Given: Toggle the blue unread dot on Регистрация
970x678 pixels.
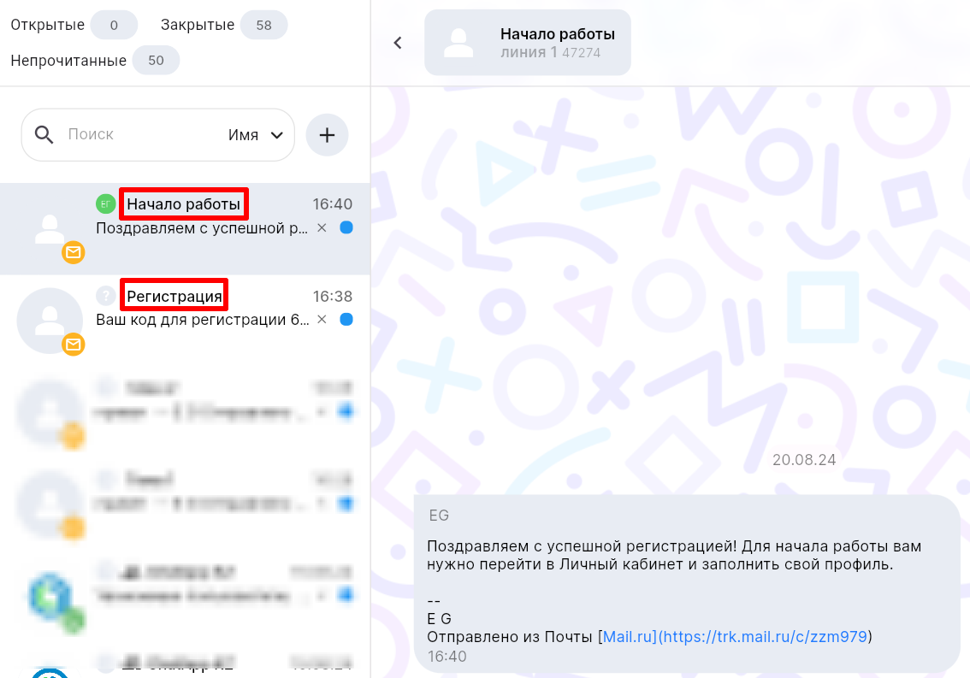Looking at the screenshot, I should (346, 320).
